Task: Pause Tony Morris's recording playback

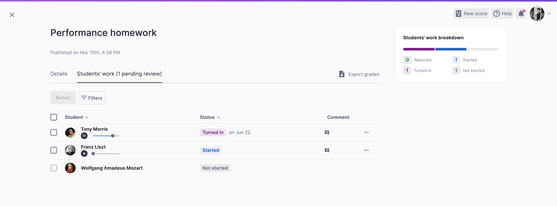Action: pos(84,136)
